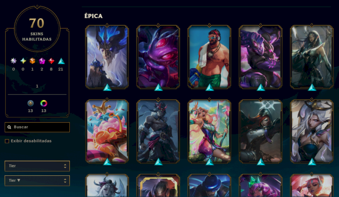The height and width of the screenshot is (197, 339).
Task: Click the round emblem icon showing 13
Action: coord(31,103)
